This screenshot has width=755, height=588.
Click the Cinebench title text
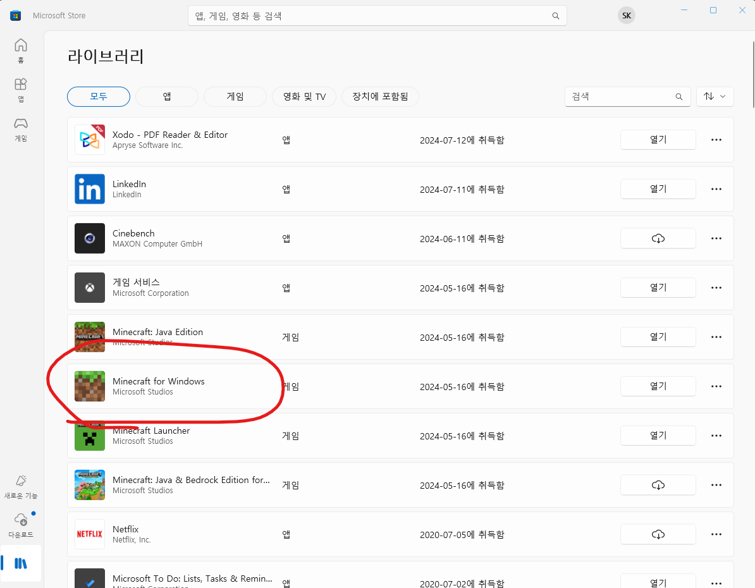(133, 233)
